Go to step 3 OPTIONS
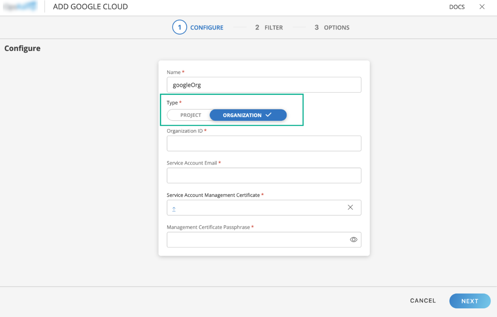The height and width of the screenshot is (317, 497). tap(332, 28)
